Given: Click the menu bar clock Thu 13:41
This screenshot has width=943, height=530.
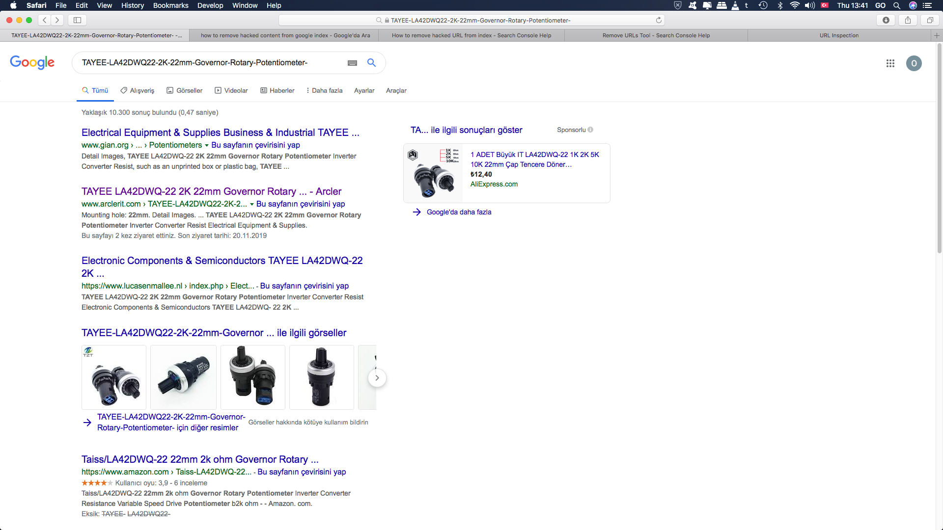Looking at the screenshot, I should click(853, 5).
